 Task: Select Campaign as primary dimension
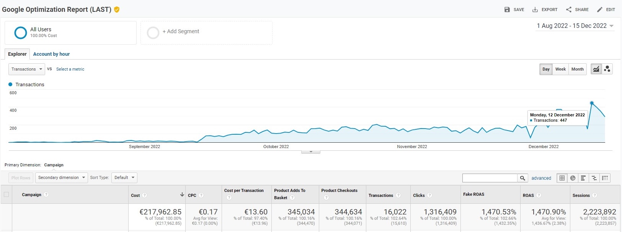(54, 165)
